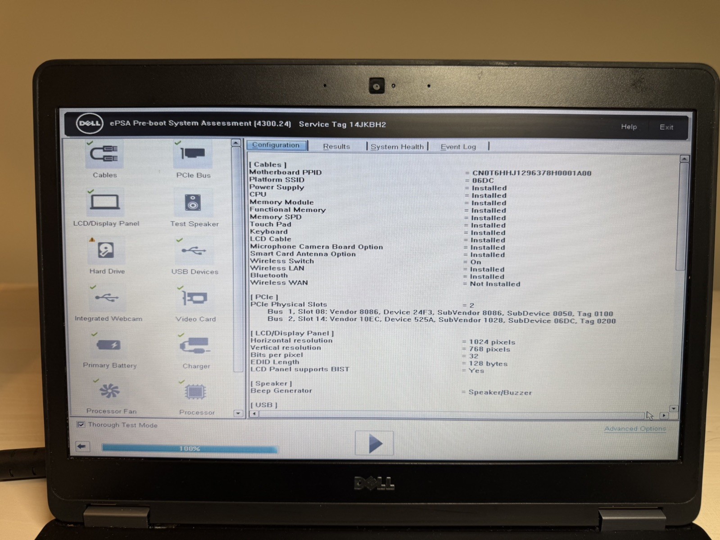Click the '[ USB ]' section header
Image resolution: width=720 pixels, height=540 pixels.
tap(264, 405)
